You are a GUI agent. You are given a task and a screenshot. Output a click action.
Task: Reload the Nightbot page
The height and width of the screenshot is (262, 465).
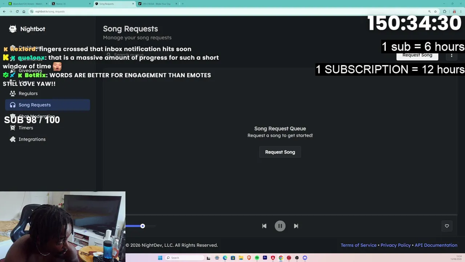coord(17,11)
